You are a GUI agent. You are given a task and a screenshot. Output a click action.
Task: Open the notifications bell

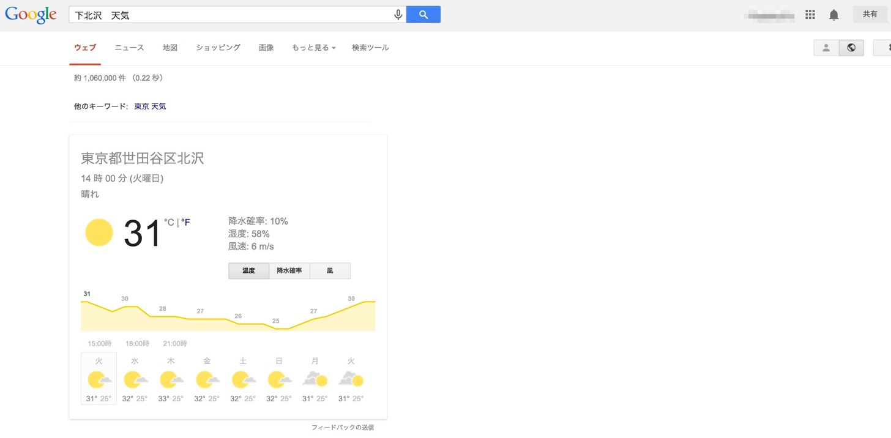833,15
